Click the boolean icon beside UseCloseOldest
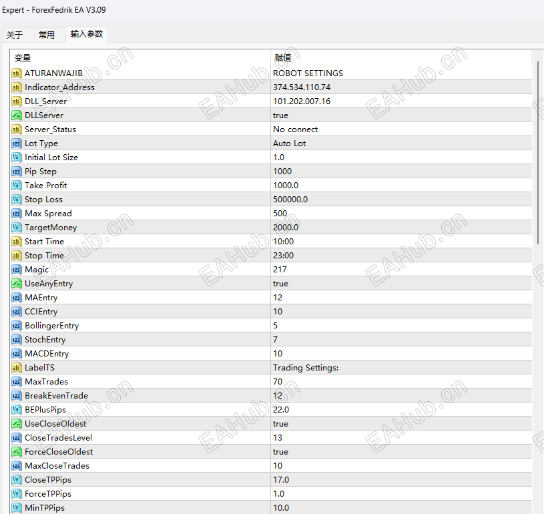The width and height of the screenshot is (544, 514). click(x=16, y=424)
